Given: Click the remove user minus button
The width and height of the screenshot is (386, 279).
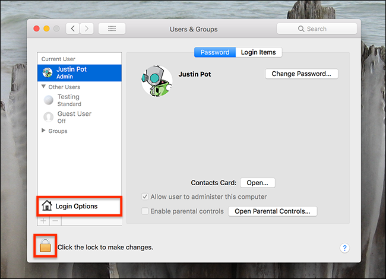Looking at the screenshot, I should tap(55, 220).
